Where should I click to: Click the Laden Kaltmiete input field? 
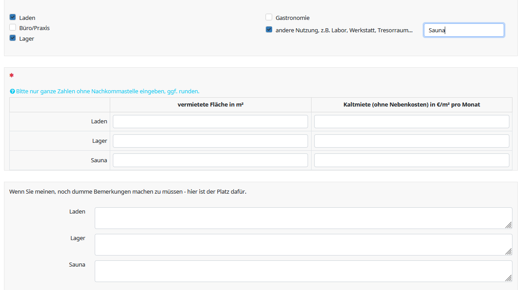[412, 122]
